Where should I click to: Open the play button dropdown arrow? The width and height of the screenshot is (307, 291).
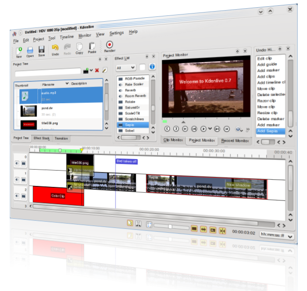(210, 129)
